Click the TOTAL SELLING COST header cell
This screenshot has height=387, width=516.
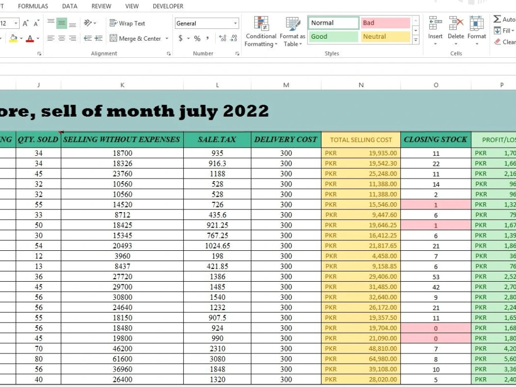point(361,139)
